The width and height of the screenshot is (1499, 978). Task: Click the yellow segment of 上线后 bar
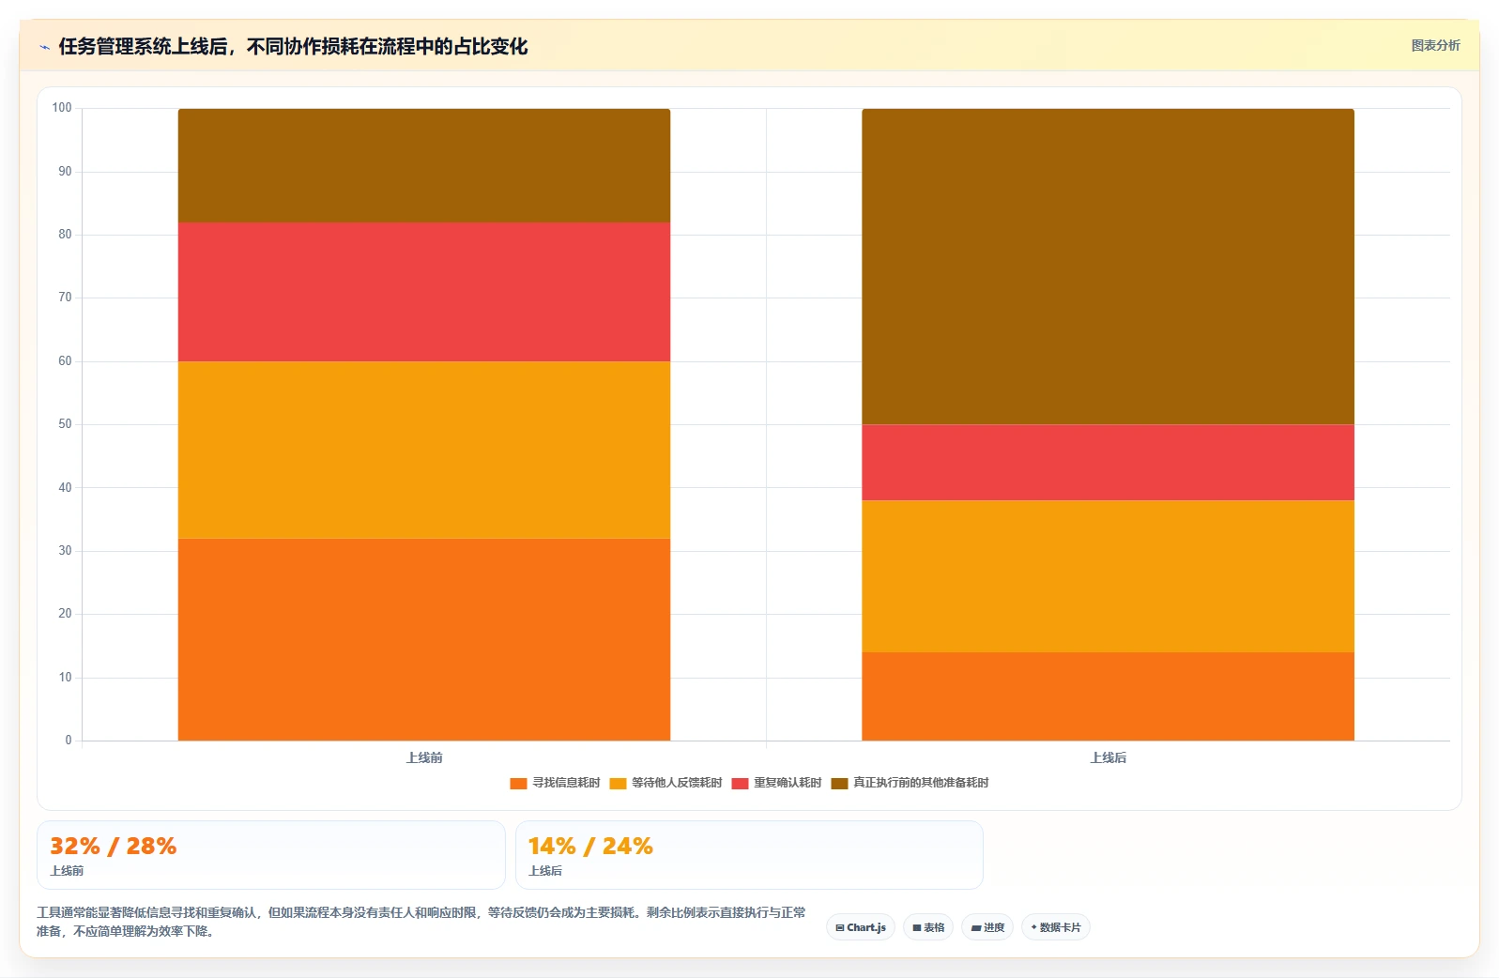pos(1108,576)
